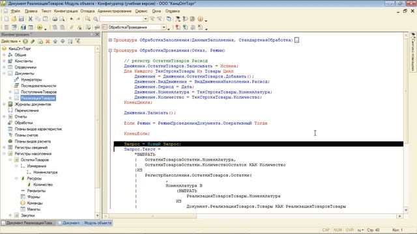Click code editor scrollbar down arrow
This screenshot has height=234, width=417.
pyautogui.click(x=406, y=210)
